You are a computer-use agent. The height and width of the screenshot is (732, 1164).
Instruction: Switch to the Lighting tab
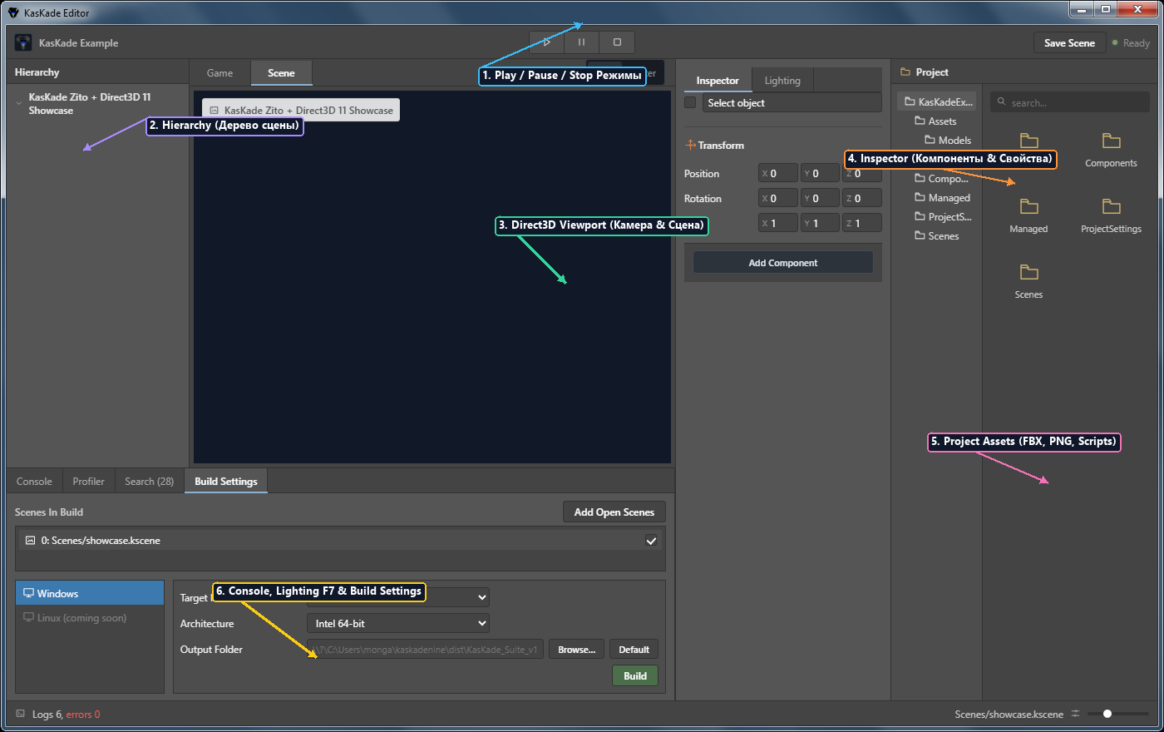tap(782, 81)
